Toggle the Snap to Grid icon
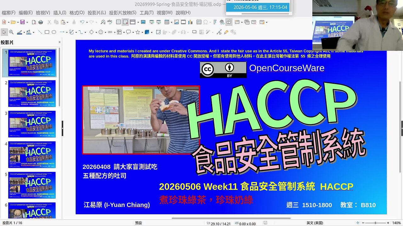 click(x=125, y=22)
